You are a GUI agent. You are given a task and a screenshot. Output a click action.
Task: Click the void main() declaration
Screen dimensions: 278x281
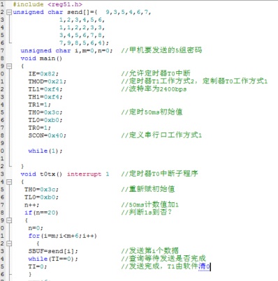click(41, 59)
